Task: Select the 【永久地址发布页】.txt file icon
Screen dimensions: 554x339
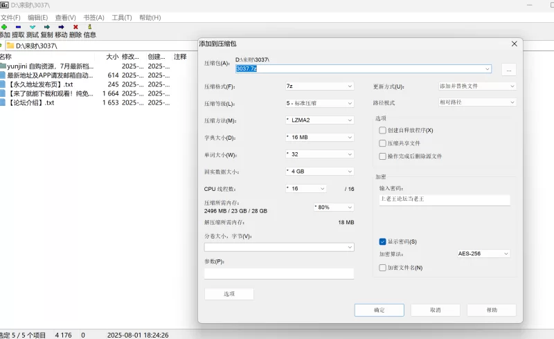Action: pos(3,84)
